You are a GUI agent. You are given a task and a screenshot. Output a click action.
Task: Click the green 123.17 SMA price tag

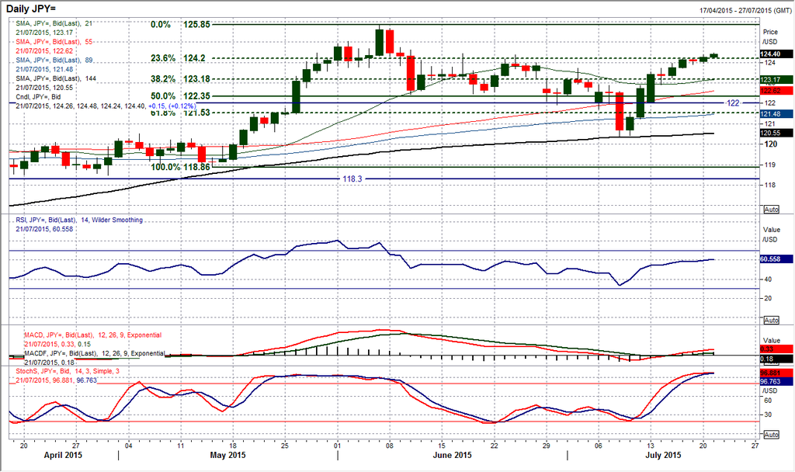point(776,80)
